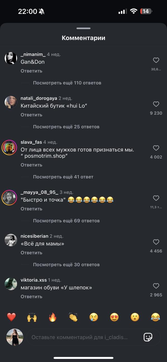Viewport: 167px width, 362px height.
Task: Insert the red heart quick emoji
Action: [11, 317]
